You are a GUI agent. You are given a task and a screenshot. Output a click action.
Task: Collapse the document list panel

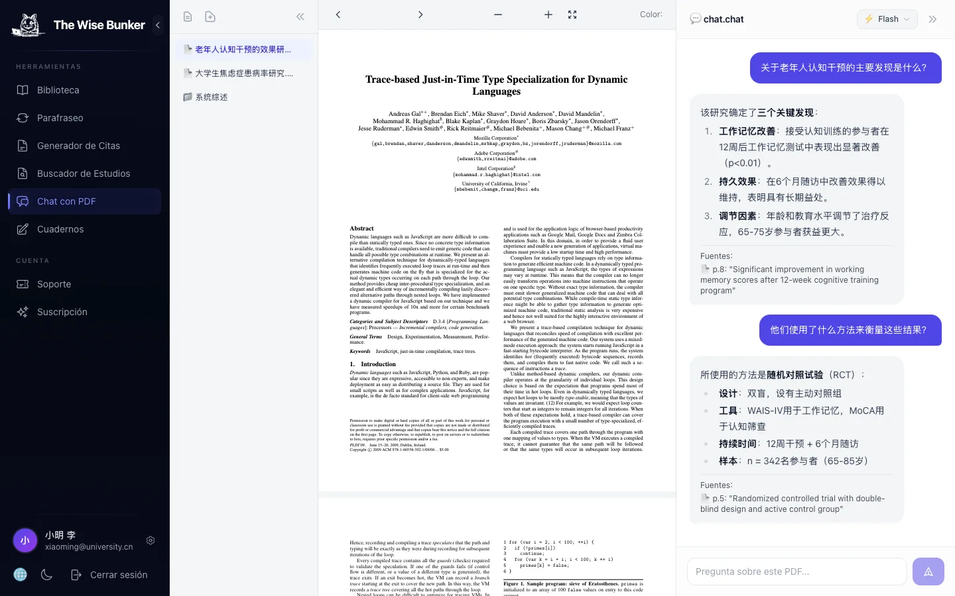point(300,16)
